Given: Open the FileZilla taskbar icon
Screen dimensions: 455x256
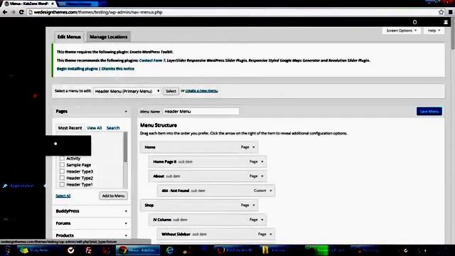Looking at the screenshot, I should pos(88,250).
